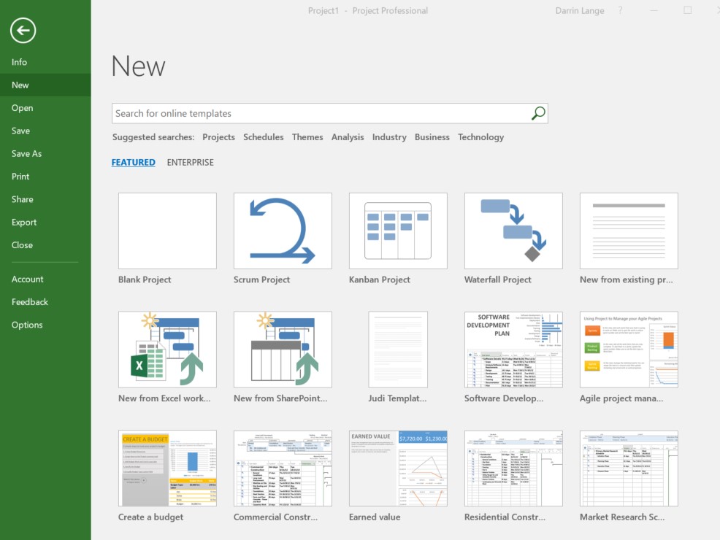Click the New from SharePoint... label
720x540 pixels.
click(280, 398)
